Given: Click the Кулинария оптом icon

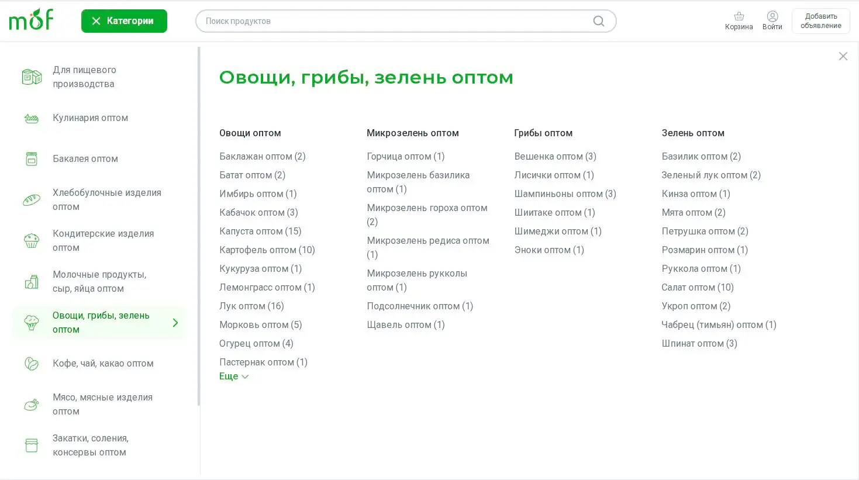Looking at the screenshot, I should click(x=32, y=118).
